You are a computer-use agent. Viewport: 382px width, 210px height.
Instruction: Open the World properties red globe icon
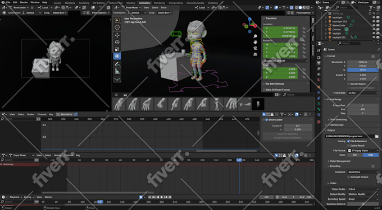click(319, 80)
